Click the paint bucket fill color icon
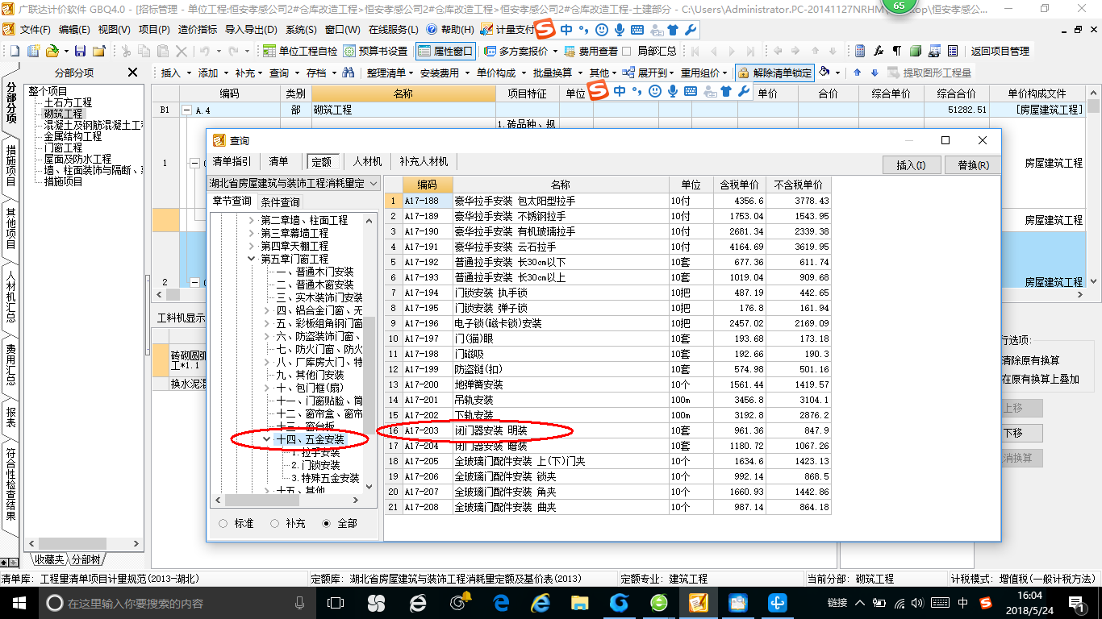This screenshot has height=619, width=1102. point(824,73)
